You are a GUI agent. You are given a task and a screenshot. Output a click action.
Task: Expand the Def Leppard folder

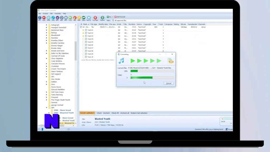46,74
